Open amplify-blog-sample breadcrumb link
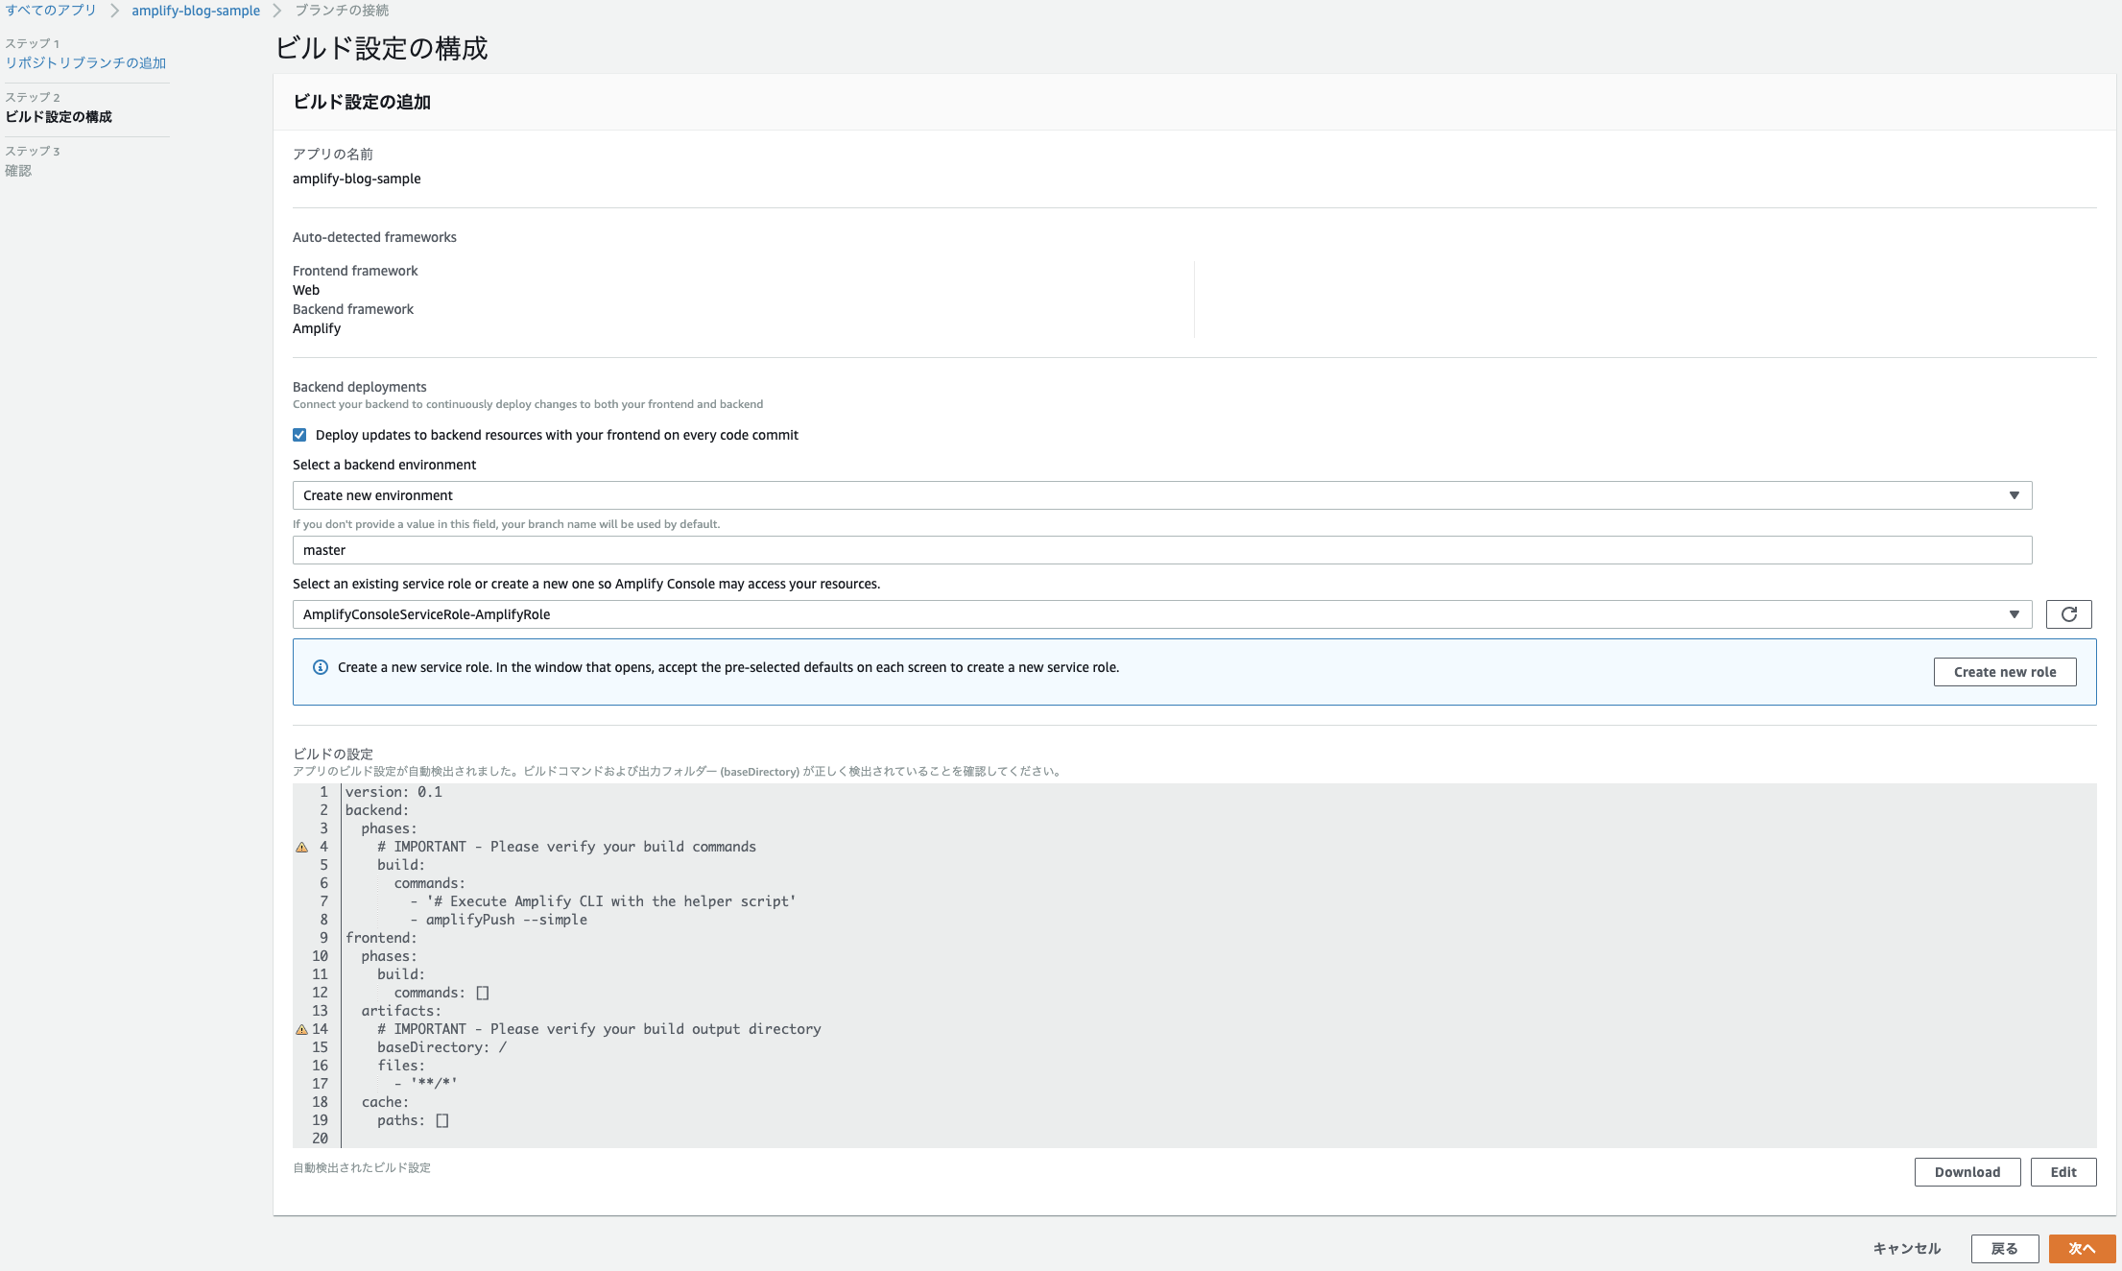Viewport: 2122px width, 1271px height. point(196,11)
